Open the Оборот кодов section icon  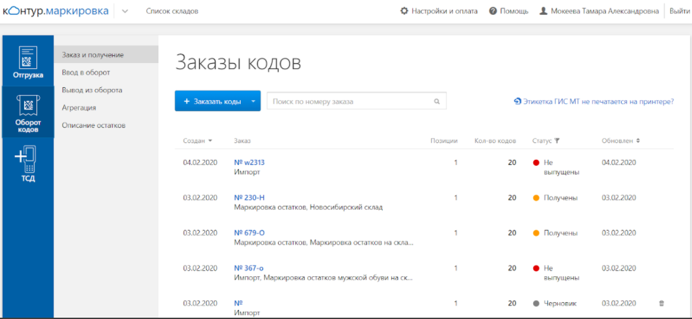(x=28, y=105)
